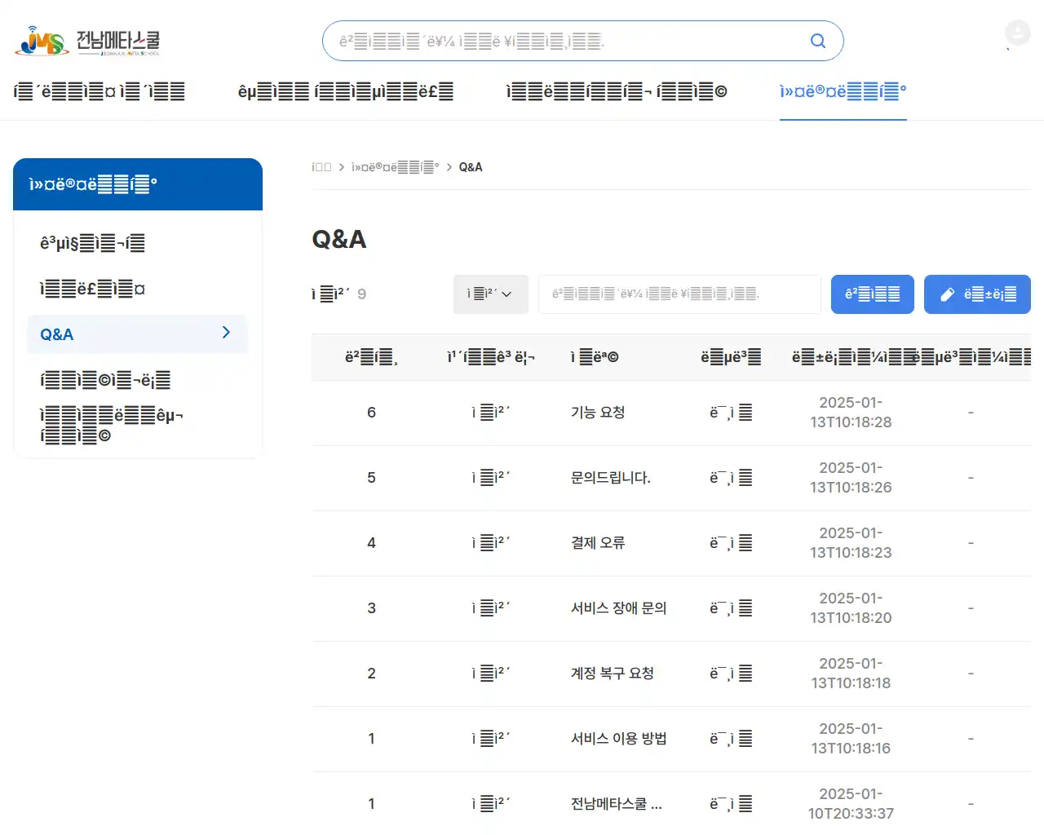Open the search-type dropdown beside the keyword field
This screenshot has height=835, width=1044.
click(x=490, y=294)
